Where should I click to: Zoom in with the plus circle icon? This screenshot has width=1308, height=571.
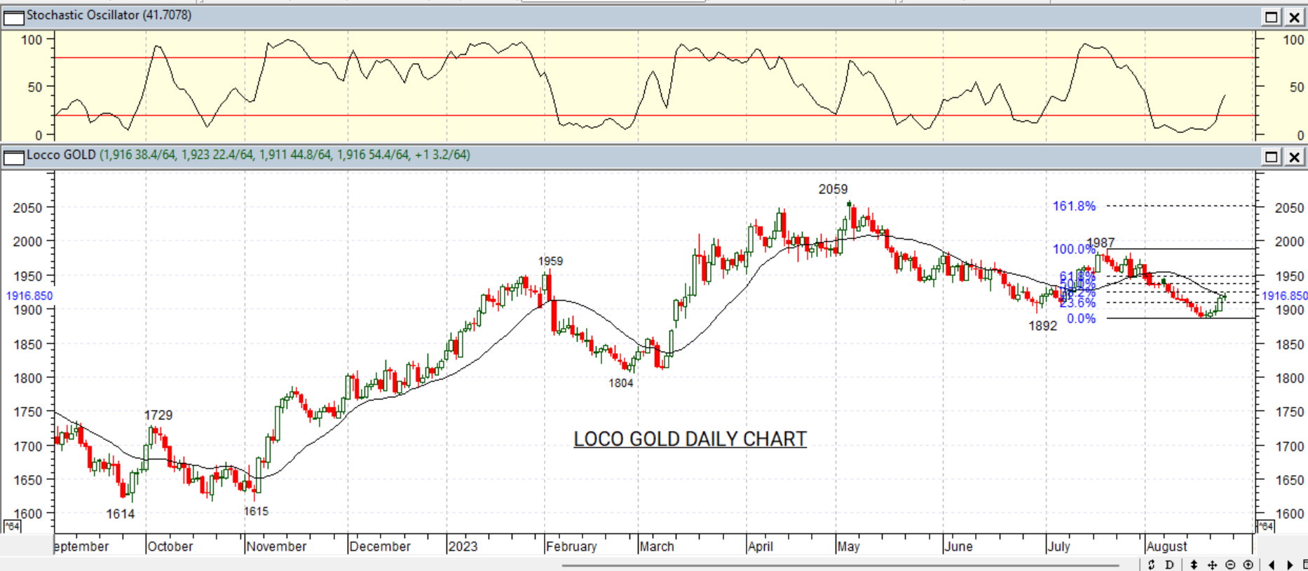(1248, 565)
